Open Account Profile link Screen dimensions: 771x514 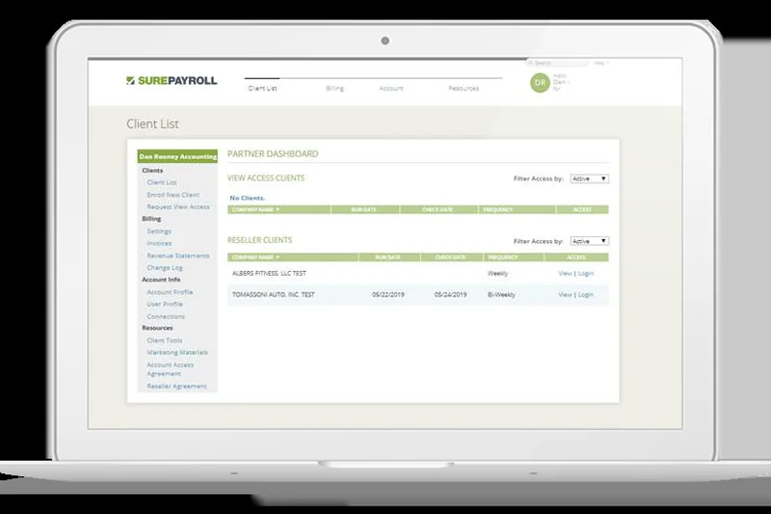[x=170, y=292]
